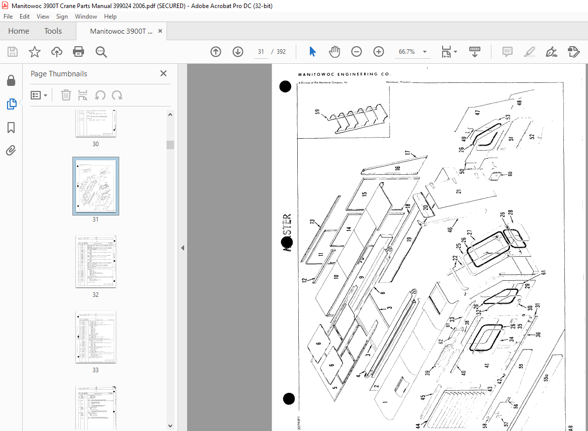Select page 33 thumbnail
Screen dimensions: 588x431
[x=96, y=337]
